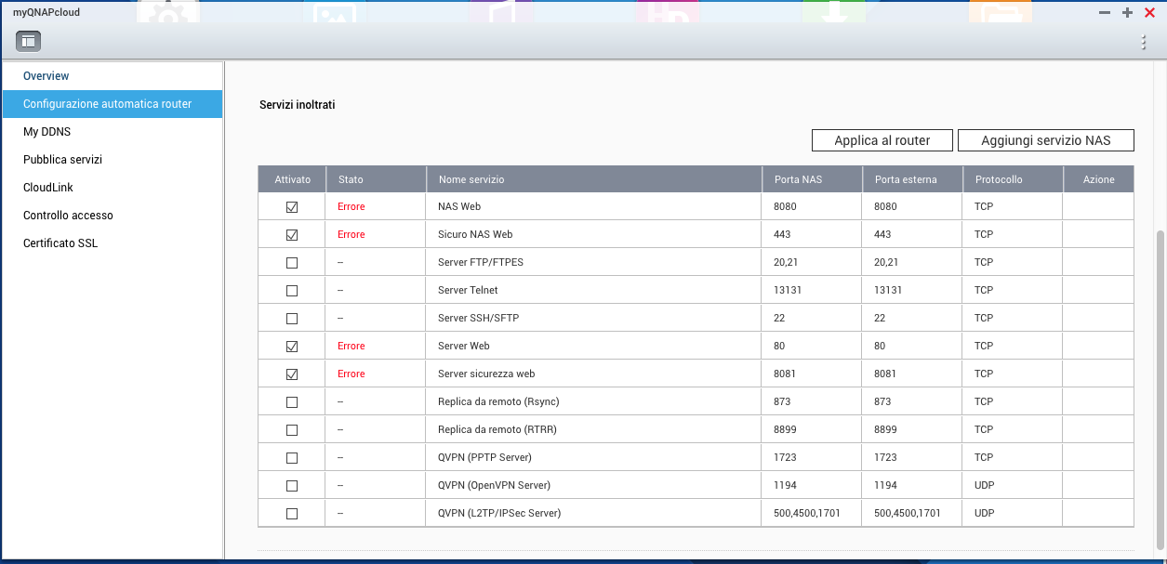The width and height of the screenshot is (1167, 564).
Task: Open Pubblica servizi page
Action: click(x=62, y=160)
